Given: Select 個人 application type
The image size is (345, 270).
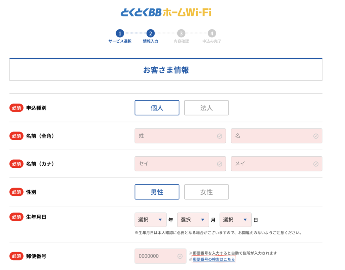Looking at the screenshot, I should 157,108.
